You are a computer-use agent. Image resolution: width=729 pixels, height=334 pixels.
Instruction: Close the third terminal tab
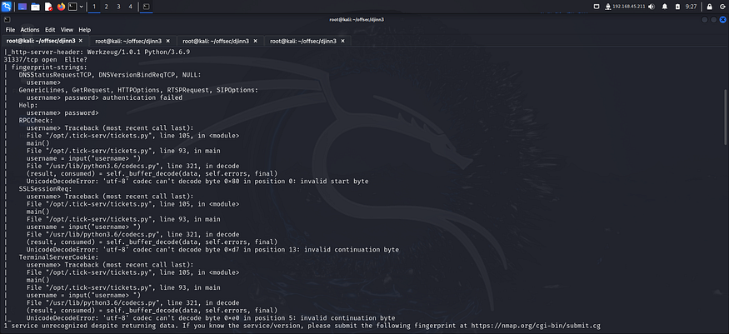tap(255, 41)
